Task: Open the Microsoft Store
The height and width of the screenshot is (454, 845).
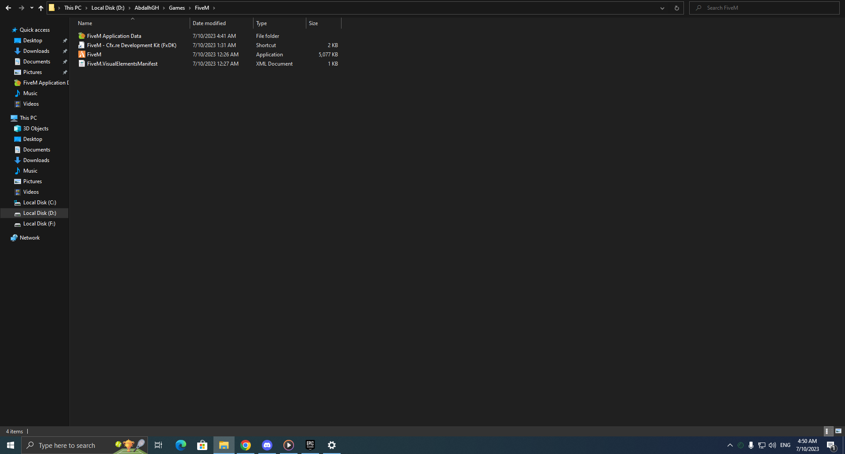Action: (202, 445)
